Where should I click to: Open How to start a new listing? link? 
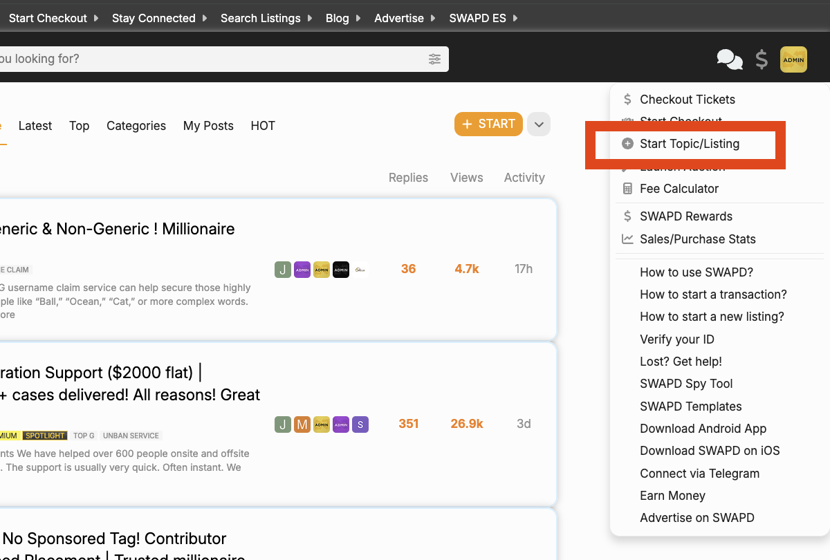click(712, 317)
